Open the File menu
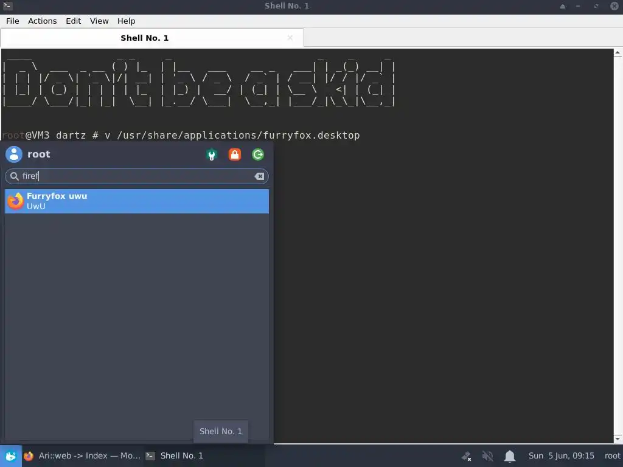This screenshot has width=623, height=467. pyautogui.click(x=12, y=21)
